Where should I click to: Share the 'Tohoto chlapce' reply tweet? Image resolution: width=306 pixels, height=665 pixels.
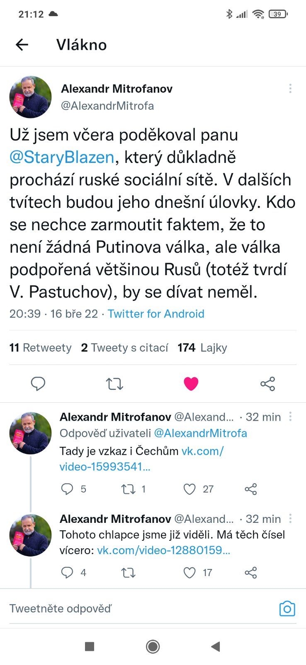[251, 573]
